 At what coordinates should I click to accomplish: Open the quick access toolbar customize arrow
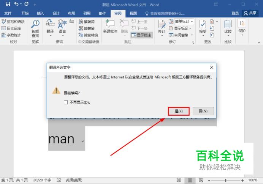35,5
